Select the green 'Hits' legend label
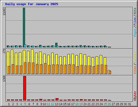The width and height of the screenshot is (138, 107). 135,11
